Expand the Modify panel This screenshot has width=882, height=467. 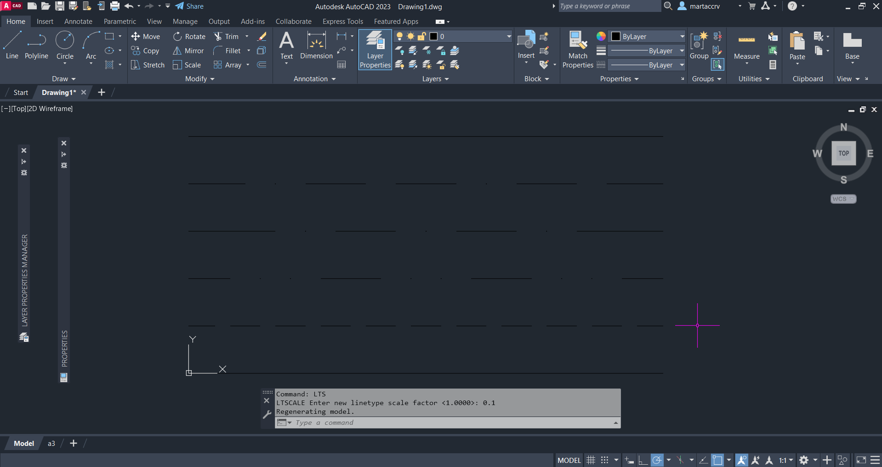click(200, 79)
